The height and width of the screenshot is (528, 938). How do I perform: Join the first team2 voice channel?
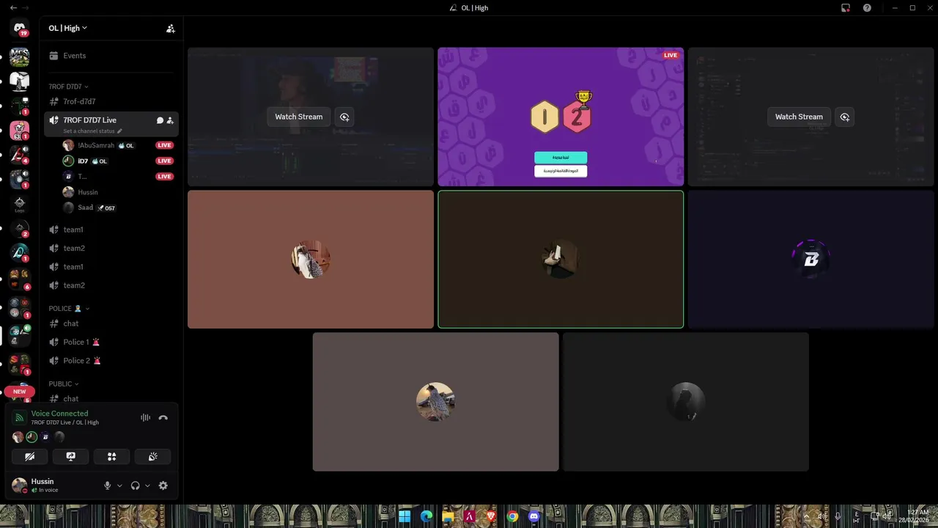pyautogui.click(x=110, y=248)
